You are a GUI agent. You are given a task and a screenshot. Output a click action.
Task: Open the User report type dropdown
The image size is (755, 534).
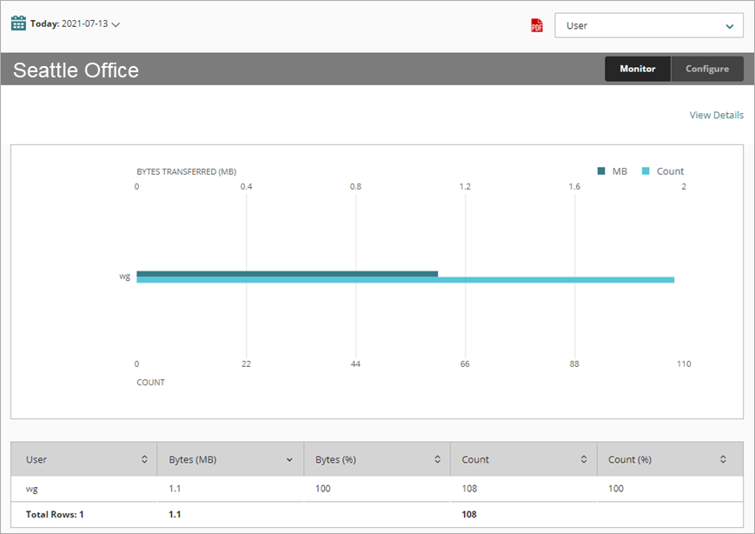[648, 25]
